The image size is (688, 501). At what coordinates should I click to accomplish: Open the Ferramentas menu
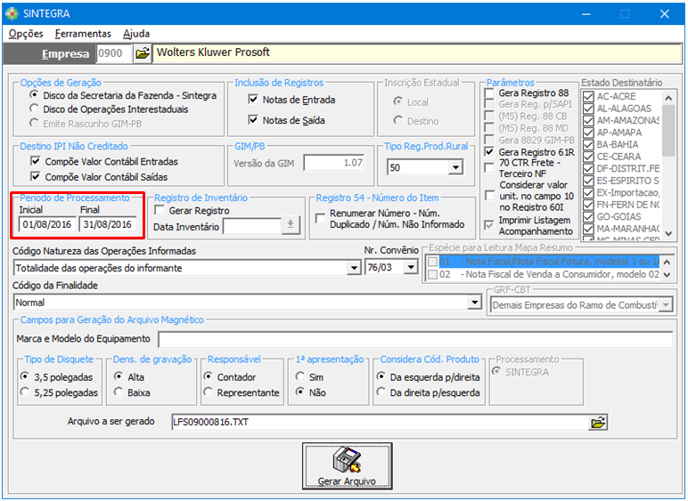click(83, 34)
